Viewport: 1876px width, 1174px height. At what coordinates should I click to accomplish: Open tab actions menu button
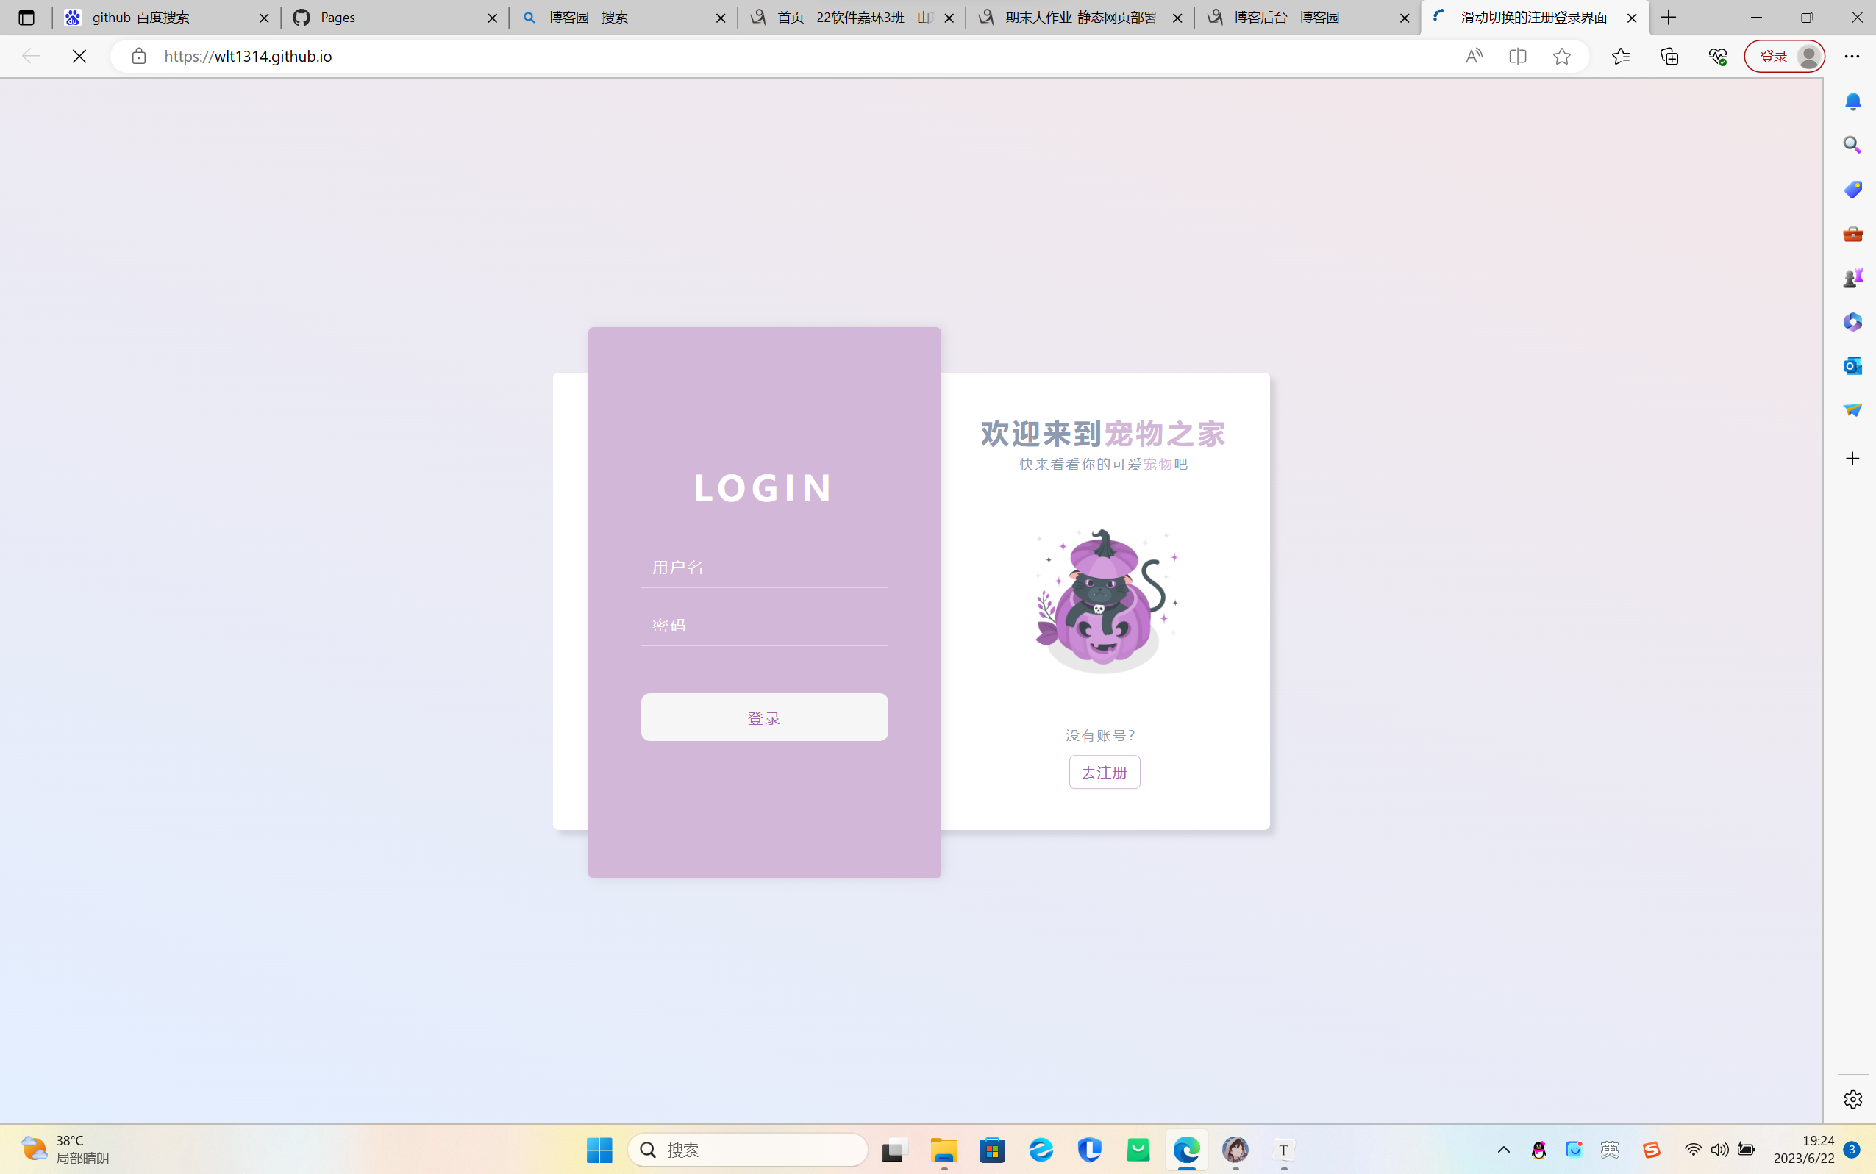tap(26, 17)
